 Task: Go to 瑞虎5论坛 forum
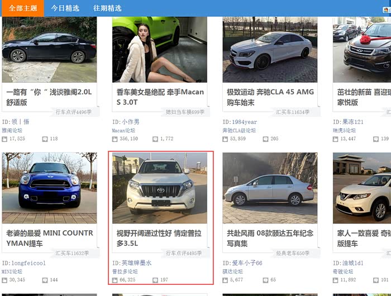[344, 131]
